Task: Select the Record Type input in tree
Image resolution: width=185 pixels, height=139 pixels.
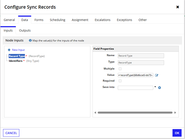Action: click(17, 56)
